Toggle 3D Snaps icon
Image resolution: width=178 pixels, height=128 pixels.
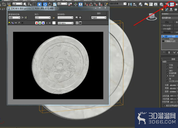coord(86,4)
